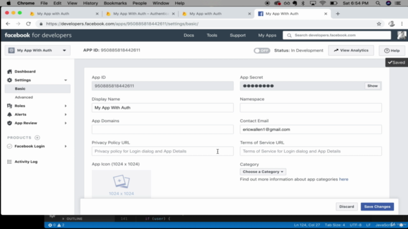The height and width of the screenshot is (229, 408).
Task: Open Support in the Facebook header
Action: [x=238, y=36]
